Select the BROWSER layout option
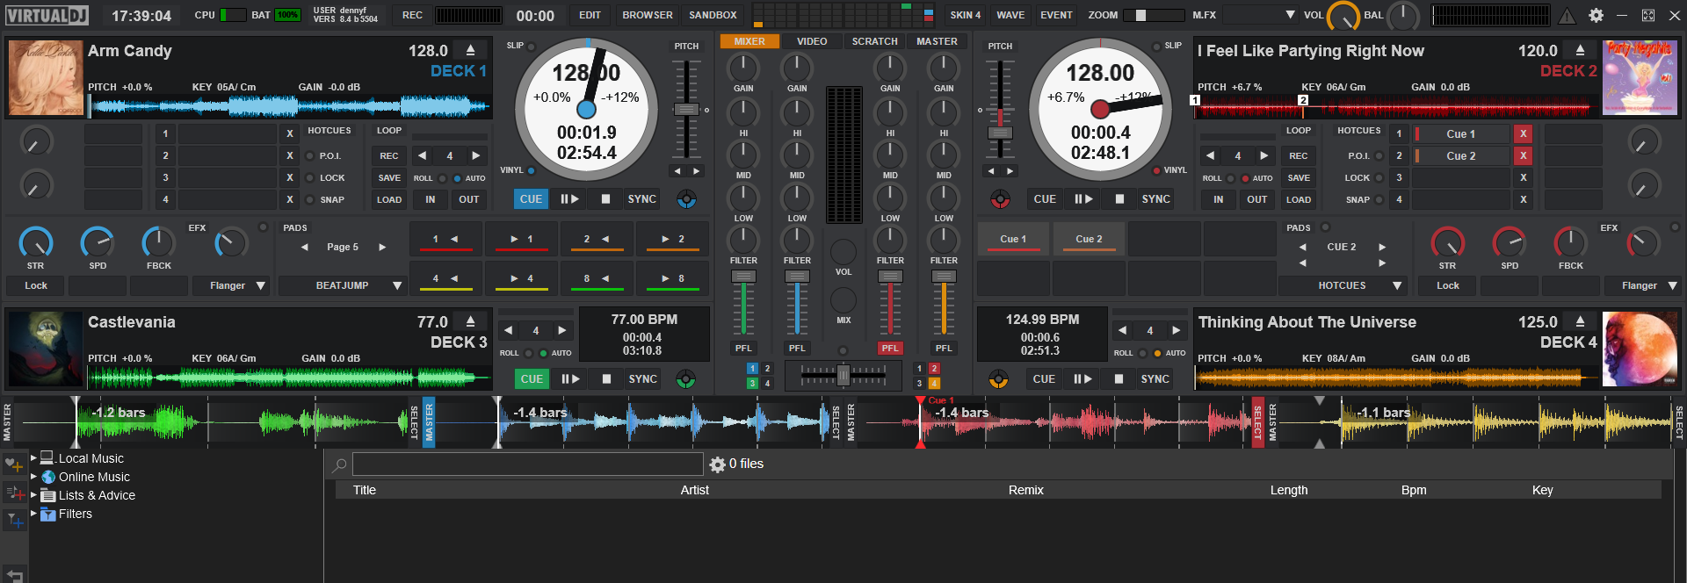Image resolution: width=1687 pixels, height=583 pixels. click(x=648, y=15)
